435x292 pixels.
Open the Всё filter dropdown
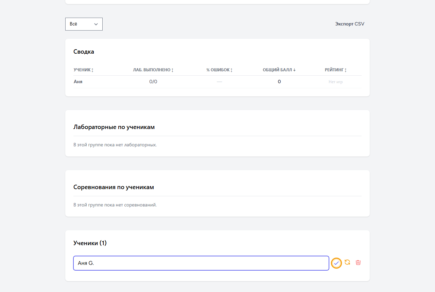[84, 24]
